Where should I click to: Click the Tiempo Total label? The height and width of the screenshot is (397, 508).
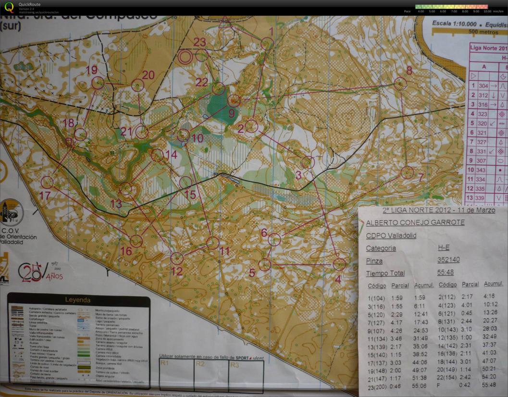click(385, 273)
